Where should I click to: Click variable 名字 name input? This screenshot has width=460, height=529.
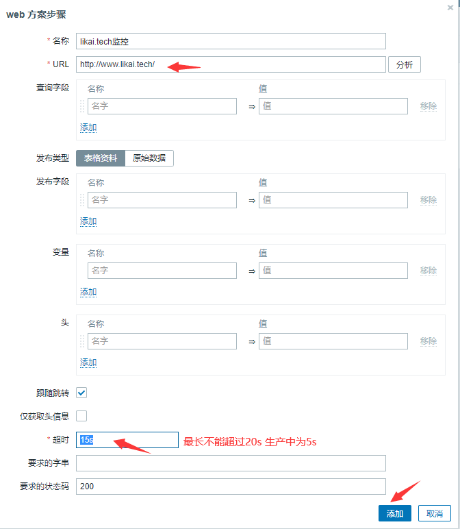[x=162, y=271]
